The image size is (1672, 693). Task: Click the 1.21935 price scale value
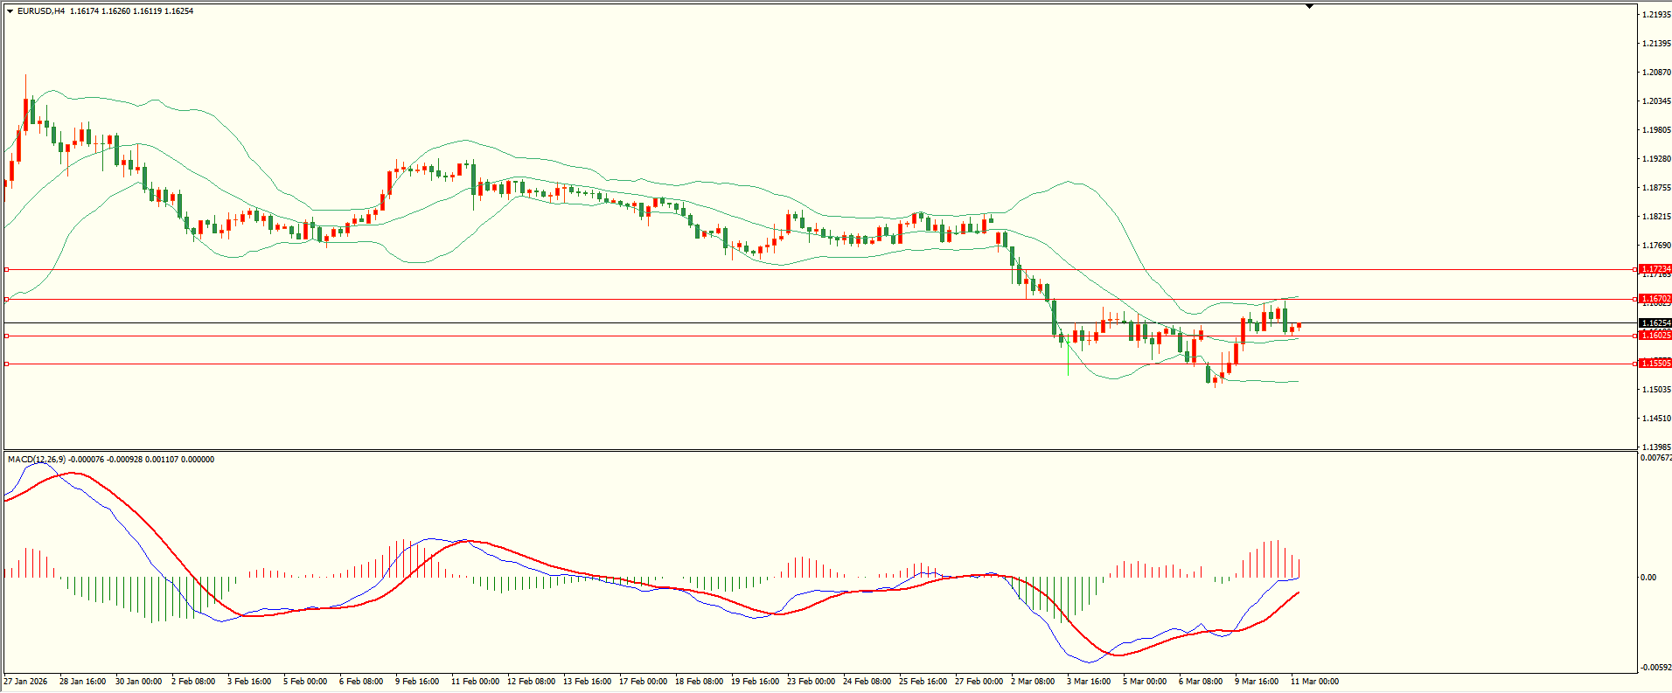point(1655,15)
